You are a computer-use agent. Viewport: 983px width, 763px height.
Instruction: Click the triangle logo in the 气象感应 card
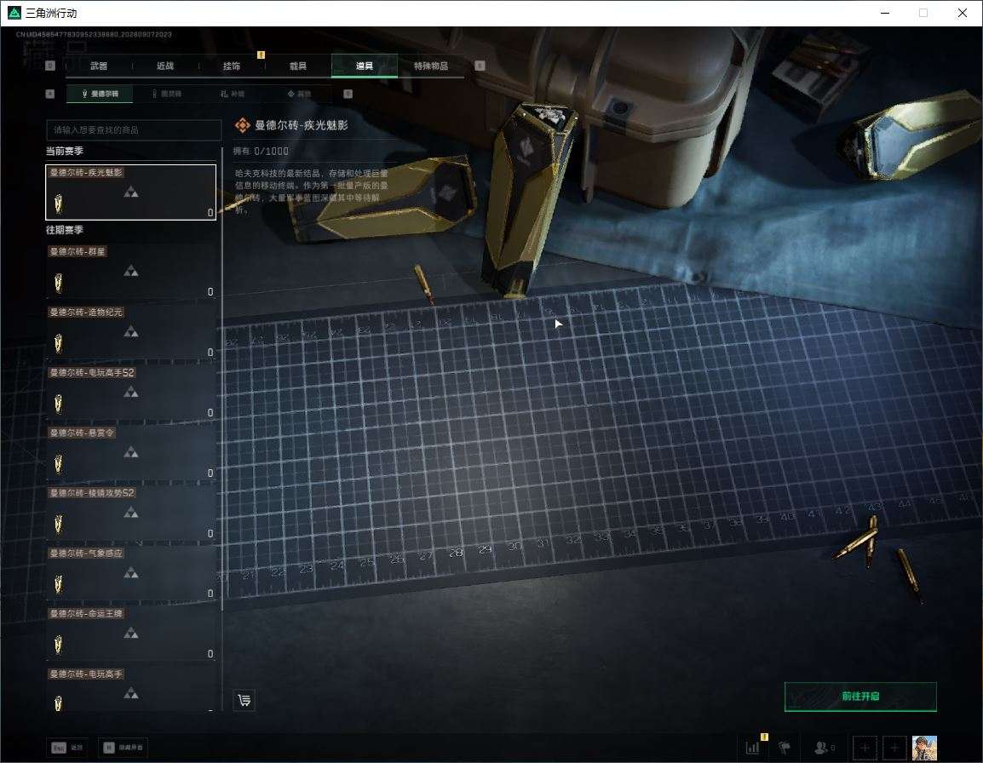click(131, 572)
